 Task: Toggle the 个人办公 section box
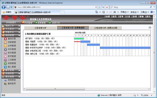coord(19,29)
